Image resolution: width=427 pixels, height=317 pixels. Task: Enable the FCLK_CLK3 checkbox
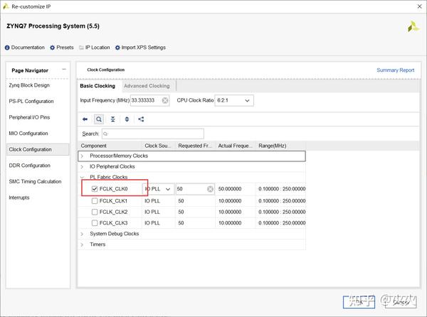click(95, 222)
